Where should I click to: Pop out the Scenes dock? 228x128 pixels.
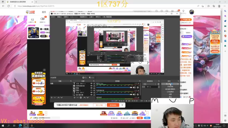[x=71, y=81]
